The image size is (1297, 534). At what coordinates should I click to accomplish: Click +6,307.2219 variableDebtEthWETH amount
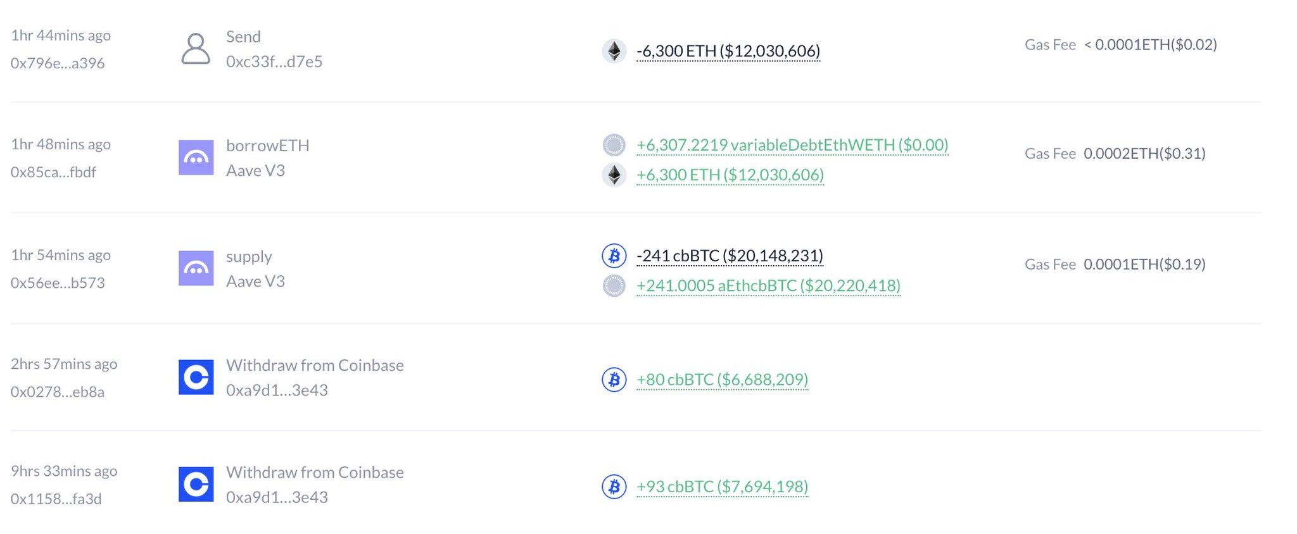pos(792,145)
